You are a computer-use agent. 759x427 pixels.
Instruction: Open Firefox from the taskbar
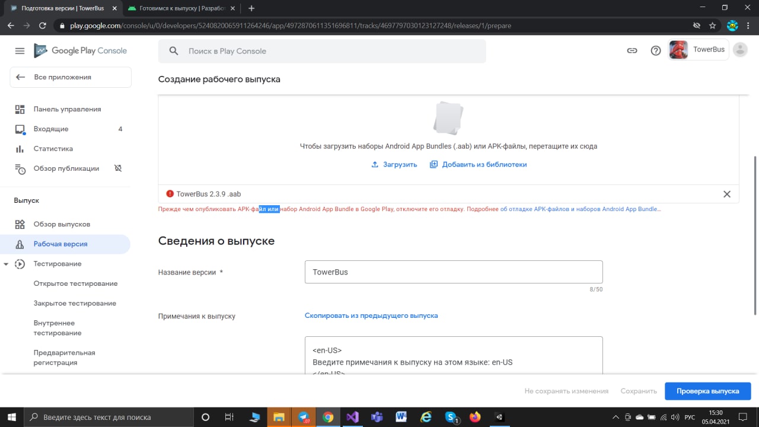[475, 417]
